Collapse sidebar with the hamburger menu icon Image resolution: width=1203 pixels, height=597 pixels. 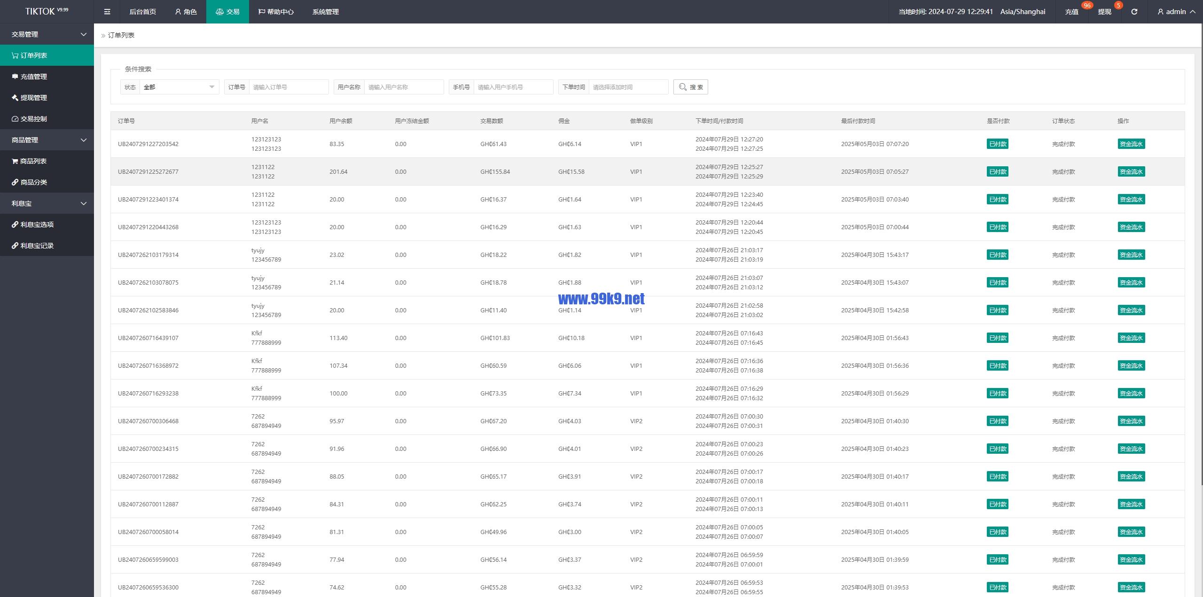tap(107, 12)
